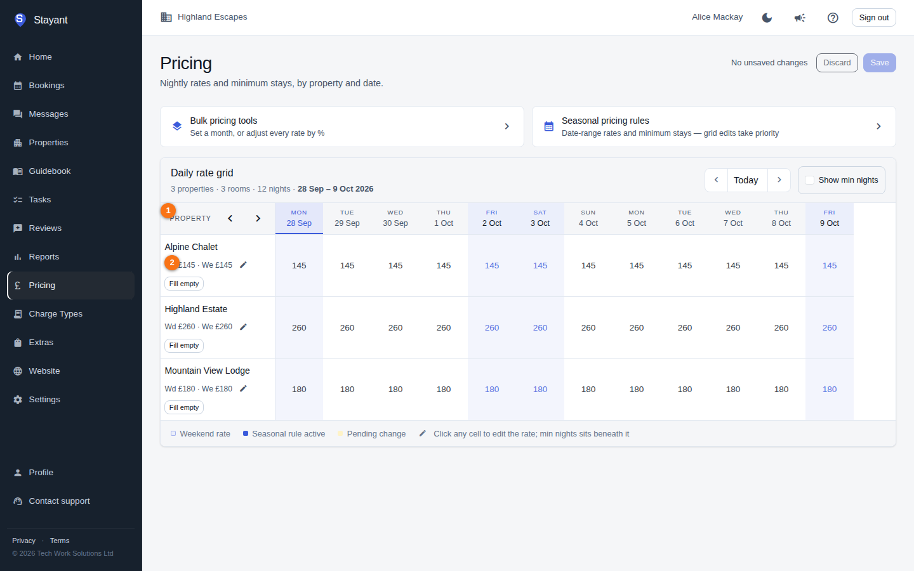Screen dimensions: 914x571
Task: Click the Settings gear icon in sidebar
Action: tap(18, 400)
